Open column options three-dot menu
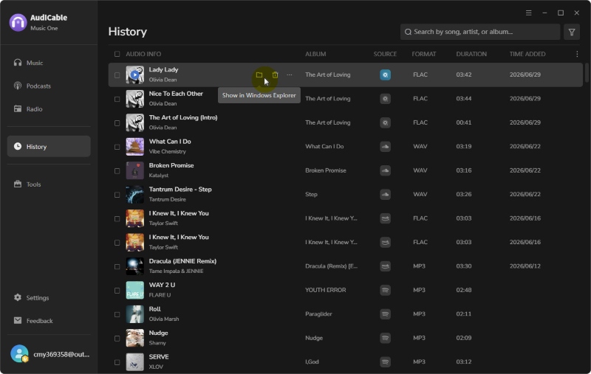The image size is (591, 374). click(x=577, y=54)
